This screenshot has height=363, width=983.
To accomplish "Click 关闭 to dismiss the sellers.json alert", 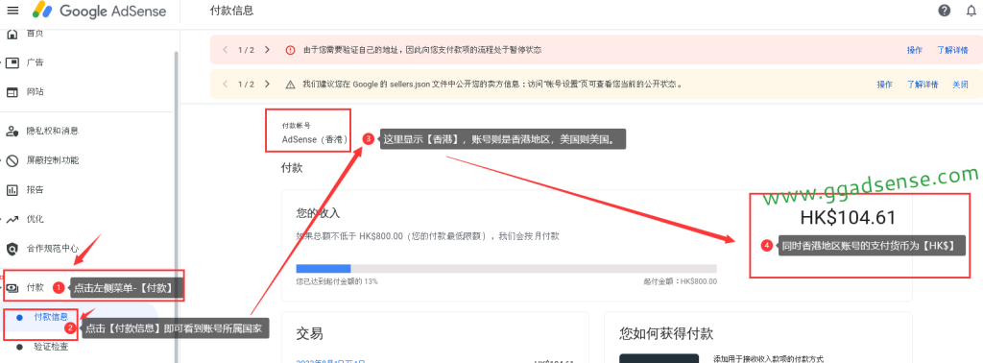I will point(960,85).
